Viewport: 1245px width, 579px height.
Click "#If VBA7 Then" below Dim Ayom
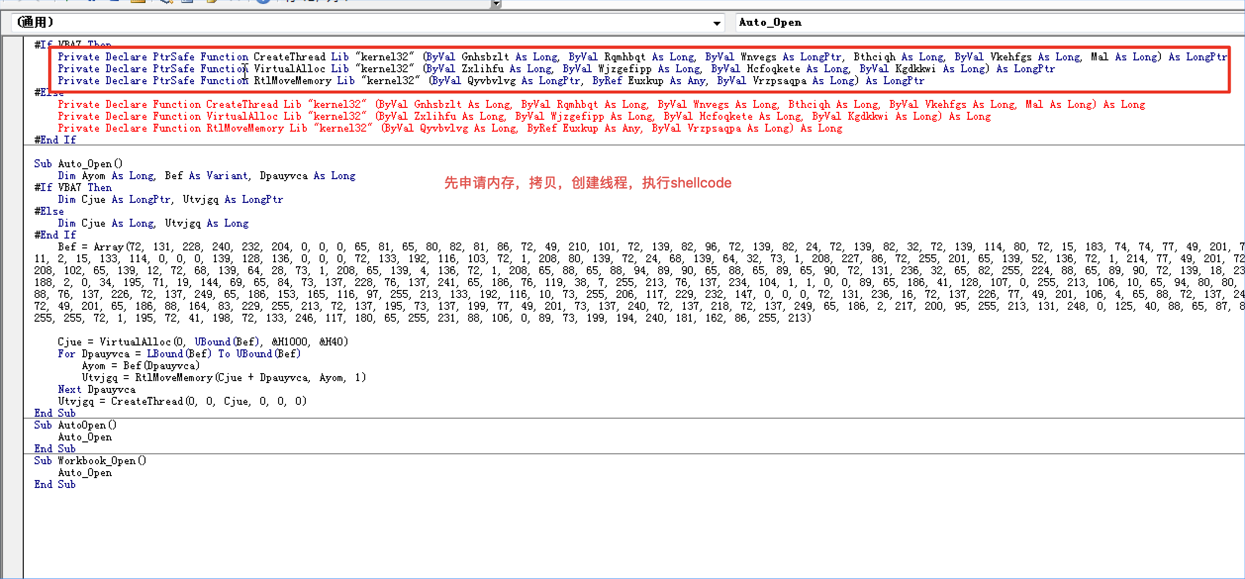(x=73, y=188)
